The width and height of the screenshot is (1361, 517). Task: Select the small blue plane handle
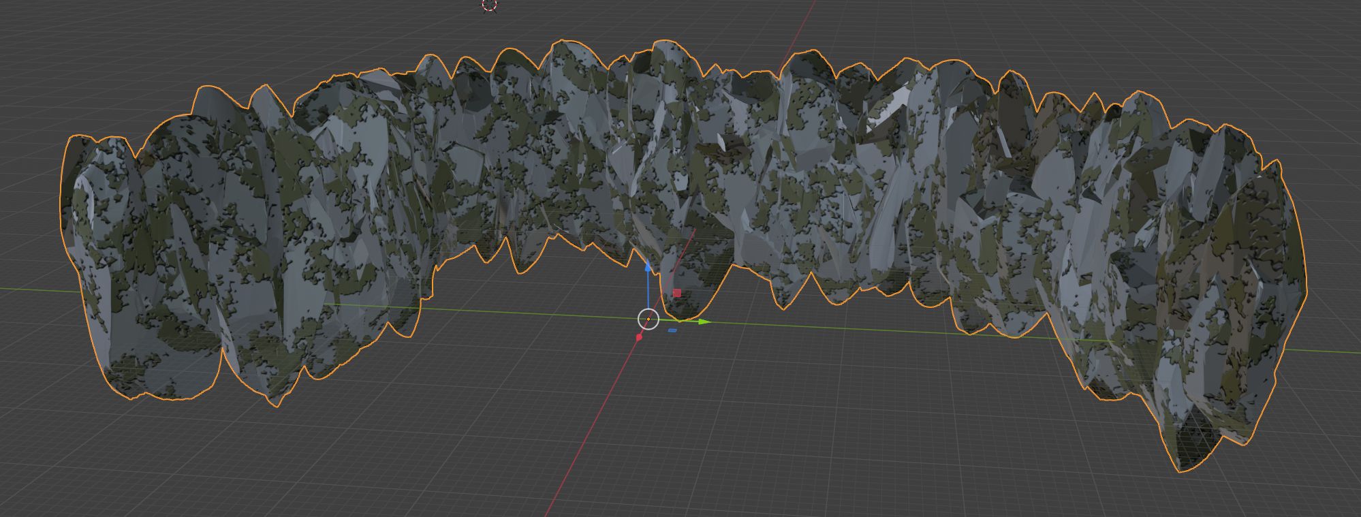tap(672, 331)
